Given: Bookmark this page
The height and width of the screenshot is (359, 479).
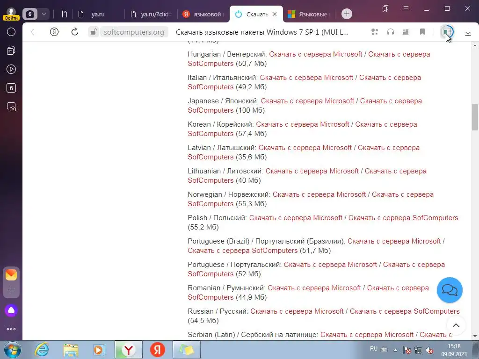Looking at the screenshot, I should 422,32.
